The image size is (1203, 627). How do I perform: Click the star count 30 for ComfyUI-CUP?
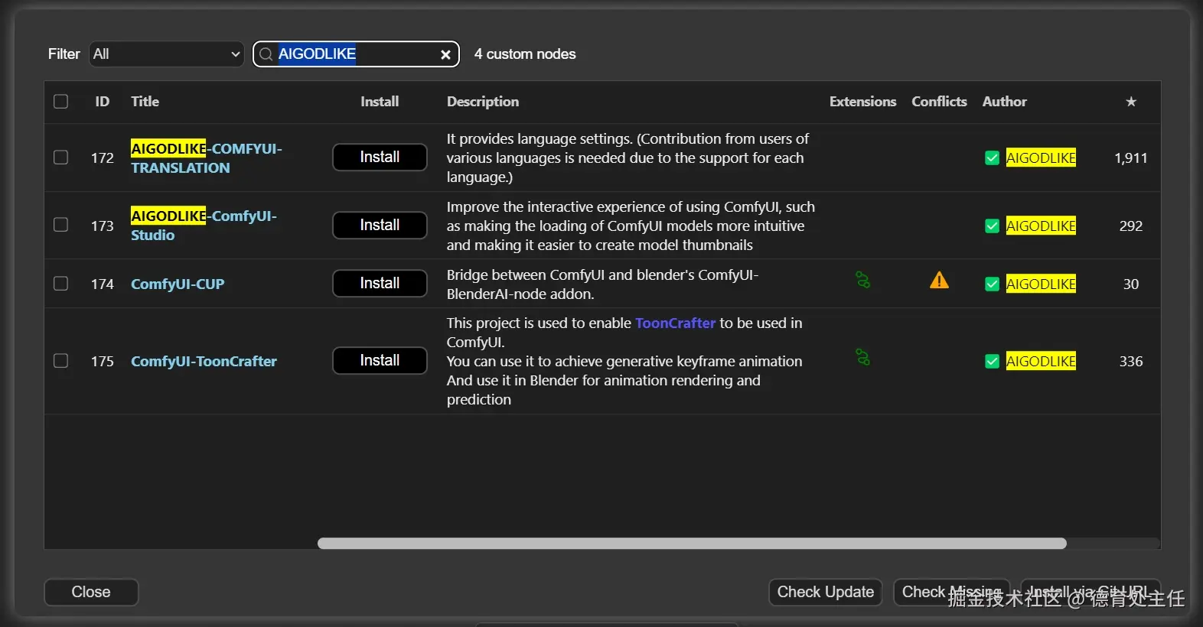click(1131, 284)
